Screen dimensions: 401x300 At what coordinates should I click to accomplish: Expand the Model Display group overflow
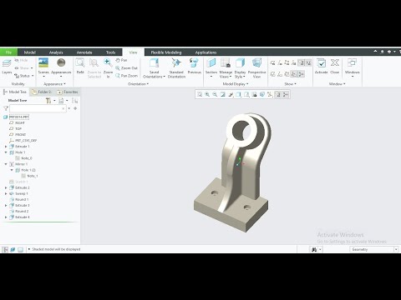(236, 84)
